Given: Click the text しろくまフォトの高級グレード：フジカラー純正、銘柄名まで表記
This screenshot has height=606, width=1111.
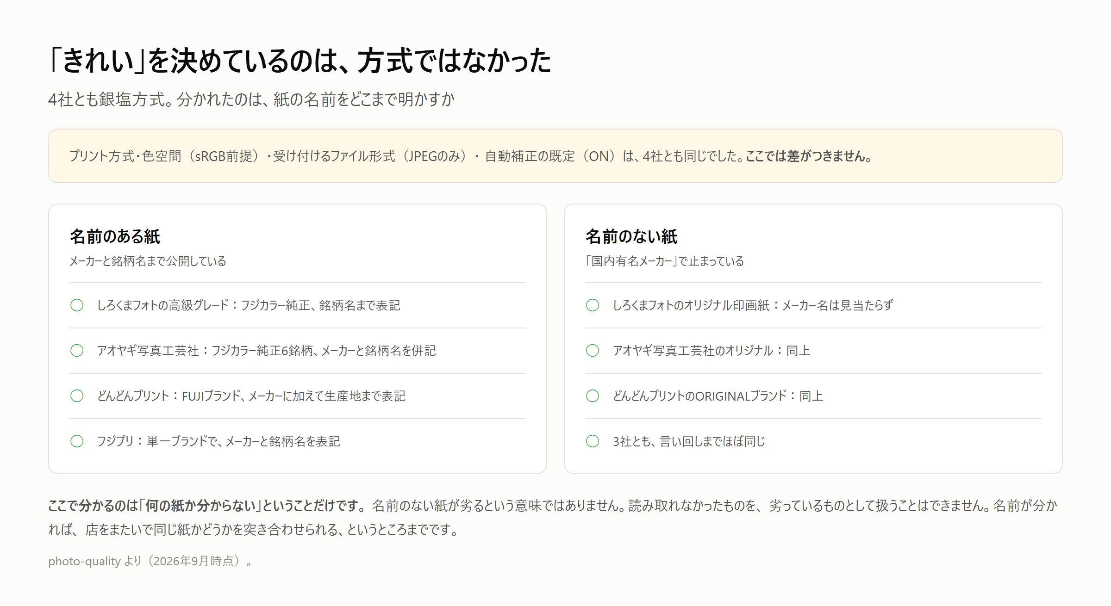Looking at the screenshot, I should pos(249,305).
